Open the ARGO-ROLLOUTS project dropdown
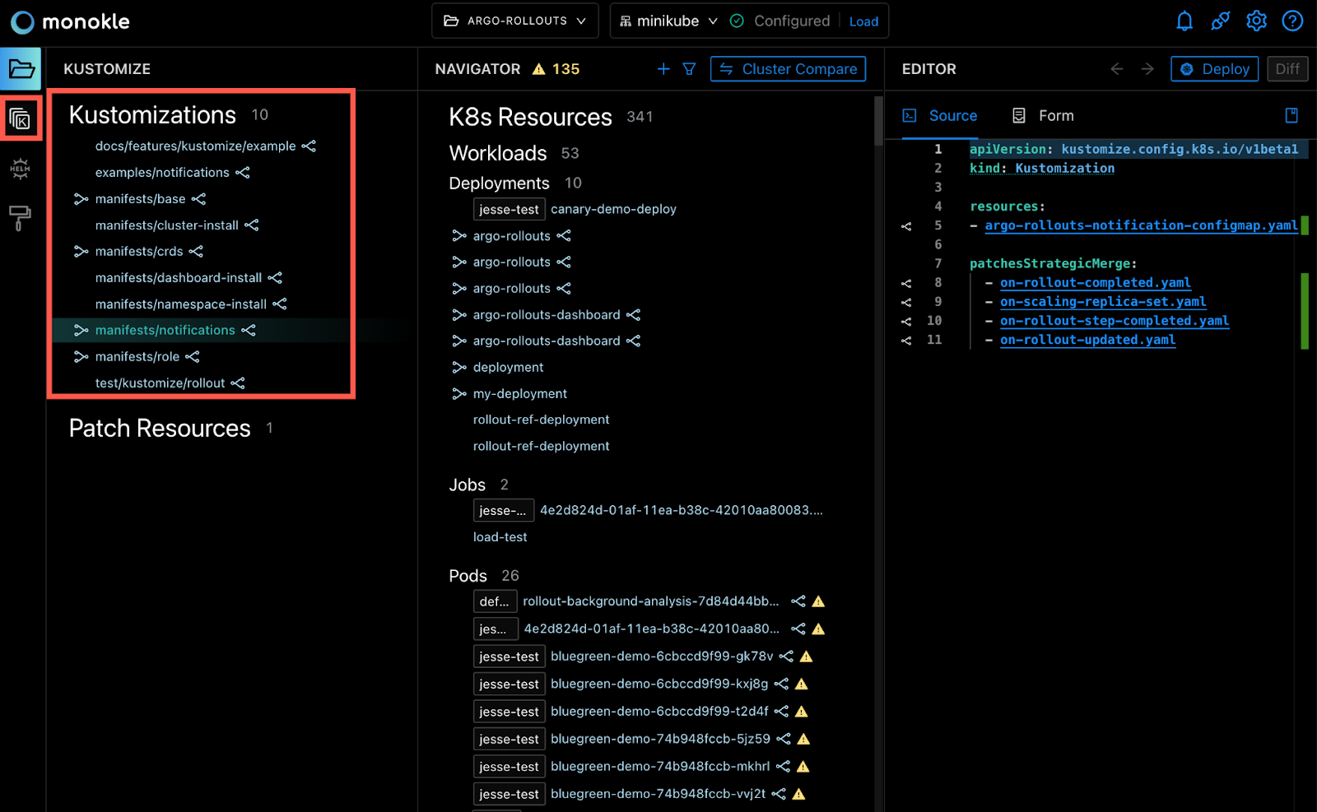The image size is (1317, 812). coord(515,21)
